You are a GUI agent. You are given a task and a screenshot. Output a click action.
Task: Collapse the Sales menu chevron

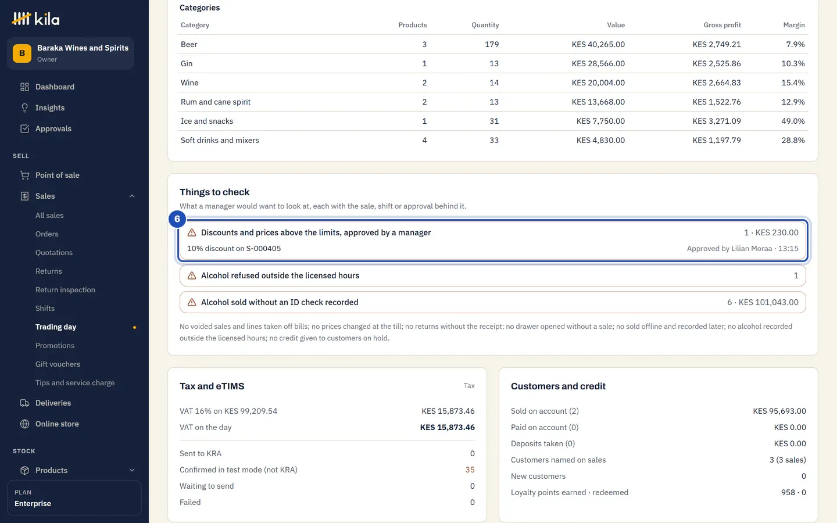(132, 196)
